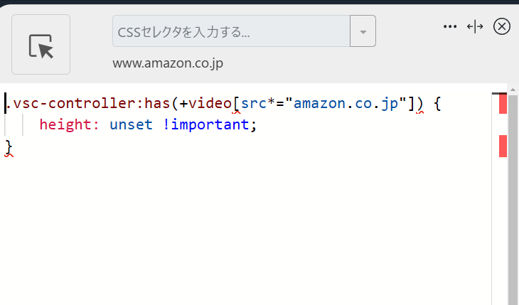Activate the element picker tool

tap(41, 44)
